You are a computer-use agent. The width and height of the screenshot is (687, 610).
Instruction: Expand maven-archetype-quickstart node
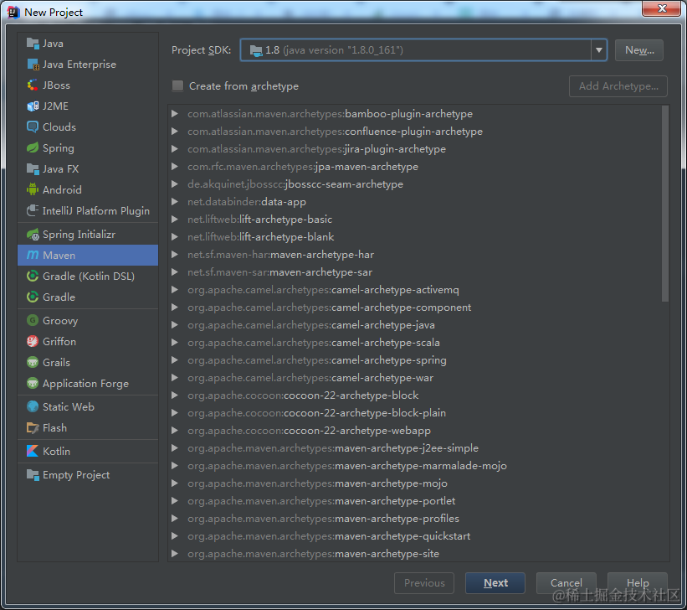(x=174, y=535)
